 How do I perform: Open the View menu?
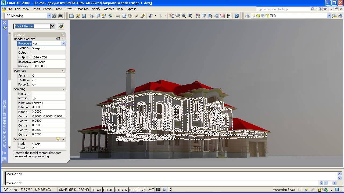(x=26, y=9)
